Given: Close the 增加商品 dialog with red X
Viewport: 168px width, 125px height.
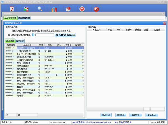Looking at the screenshot, I should pyautogui.click(x=164, y=23).
